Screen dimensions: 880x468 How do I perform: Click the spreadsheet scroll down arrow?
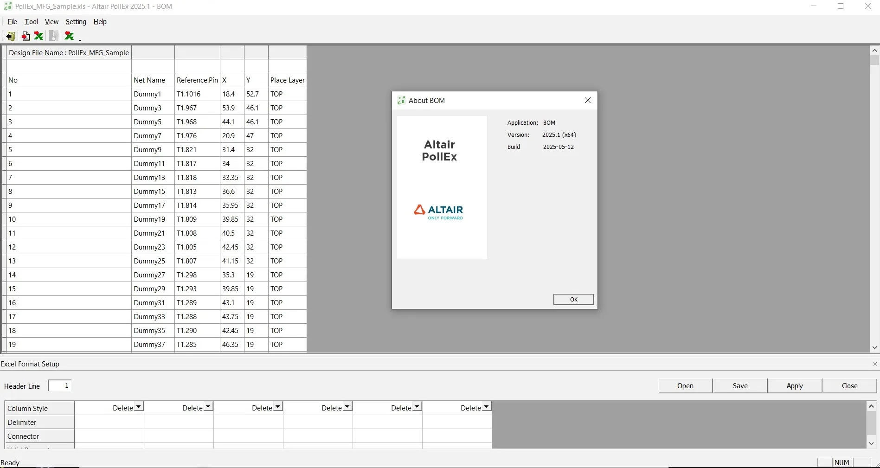[x=874, y=347]
